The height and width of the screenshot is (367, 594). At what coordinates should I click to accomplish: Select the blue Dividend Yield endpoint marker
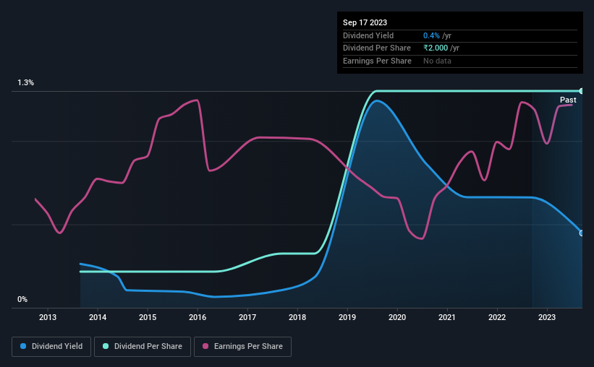pos(582,233)
